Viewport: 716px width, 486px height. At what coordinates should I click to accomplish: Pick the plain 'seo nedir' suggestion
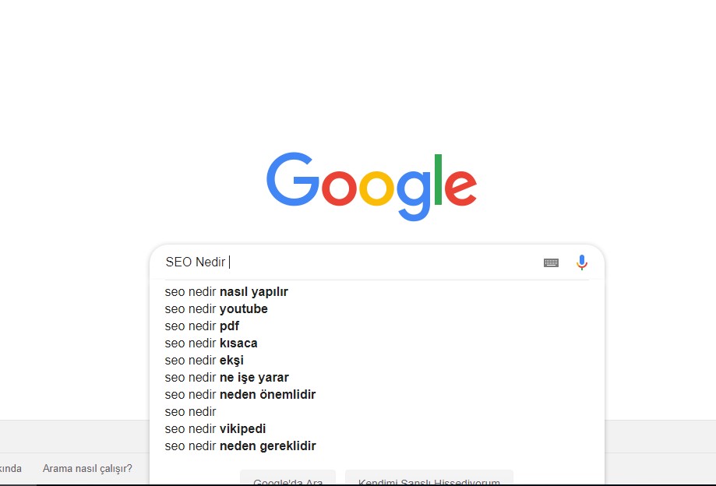191,412
